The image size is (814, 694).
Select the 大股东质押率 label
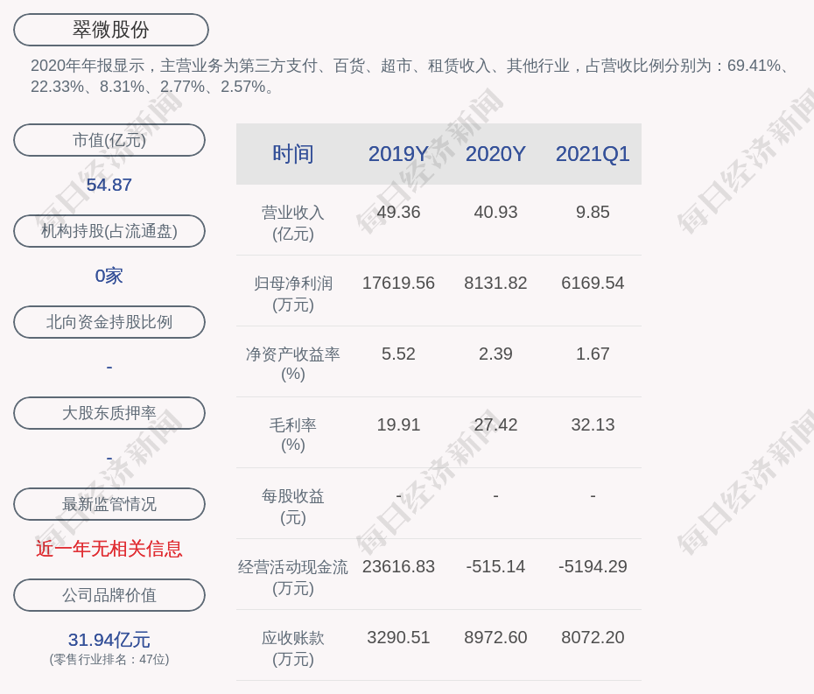point(109,413)
